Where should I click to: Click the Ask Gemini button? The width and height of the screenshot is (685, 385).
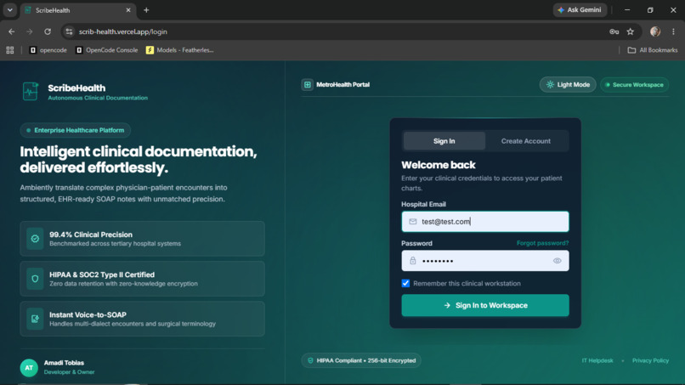coord(580,10)
